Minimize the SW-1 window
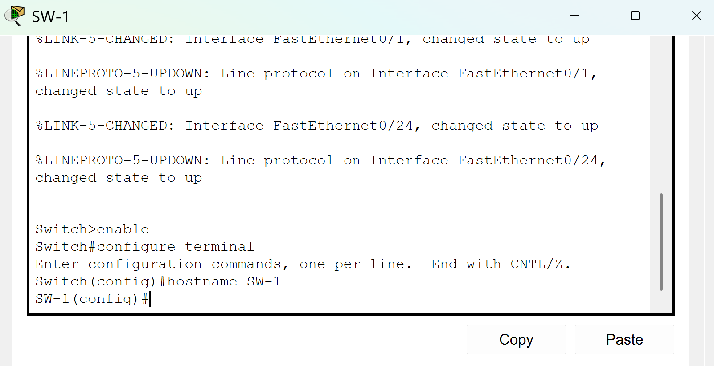714x366 pixels. [574, 16]
